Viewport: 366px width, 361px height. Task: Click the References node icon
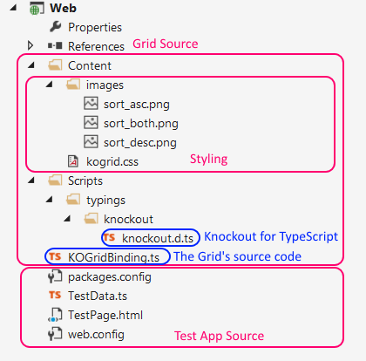click(x=55, y=45)
